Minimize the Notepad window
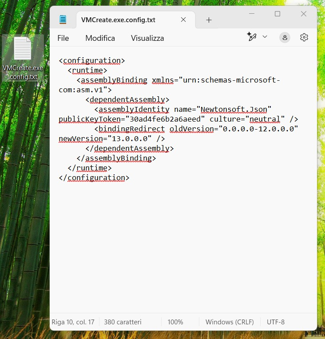The width and height of the screenshot is (325, 339). [252, 14]
